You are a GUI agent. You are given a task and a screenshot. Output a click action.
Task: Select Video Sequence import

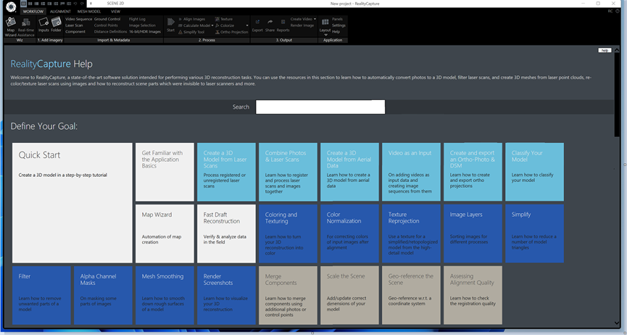tap(79, 19)
